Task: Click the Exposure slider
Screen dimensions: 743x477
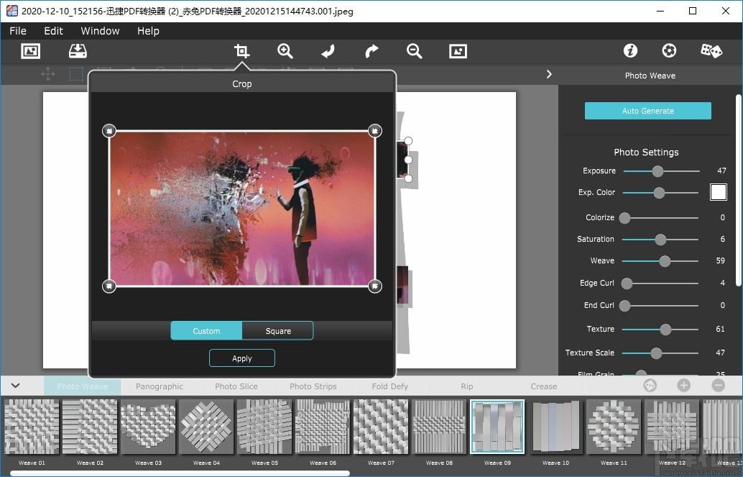Action: coord(661,171)
